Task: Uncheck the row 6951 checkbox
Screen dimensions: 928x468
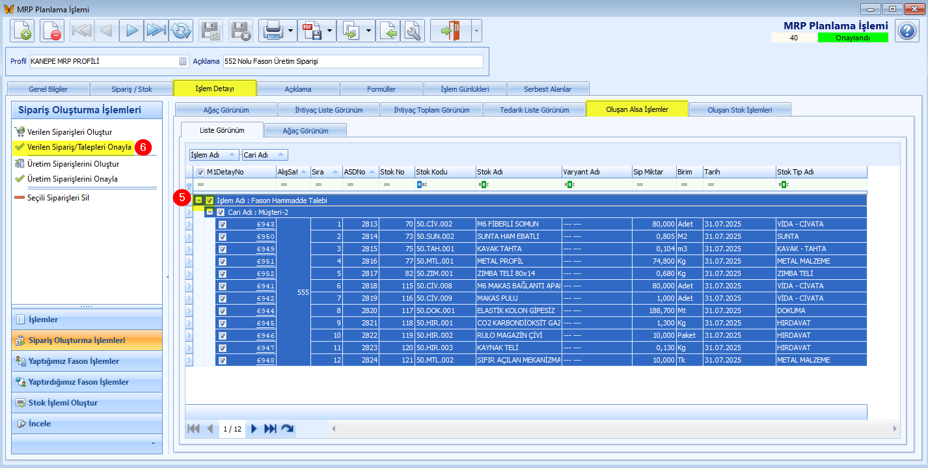Action: point(223,261)
